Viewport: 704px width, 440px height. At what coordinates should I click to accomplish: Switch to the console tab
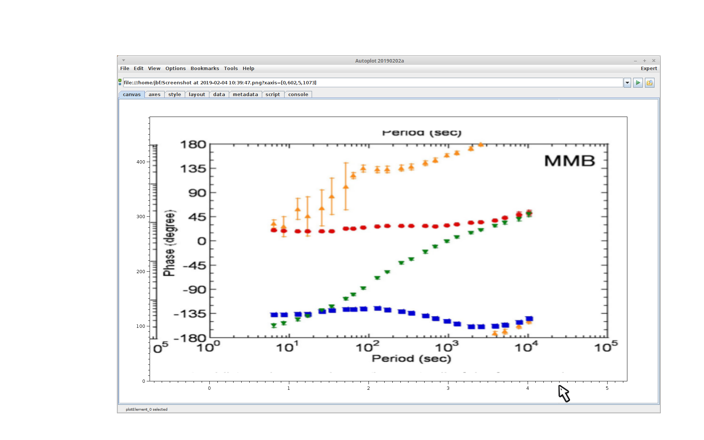pos(298,95)
